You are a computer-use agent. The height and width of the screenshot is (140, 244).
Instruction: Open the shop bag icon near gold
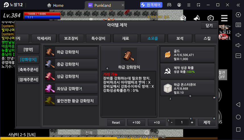pyautogui.click(x=183, y=18)
